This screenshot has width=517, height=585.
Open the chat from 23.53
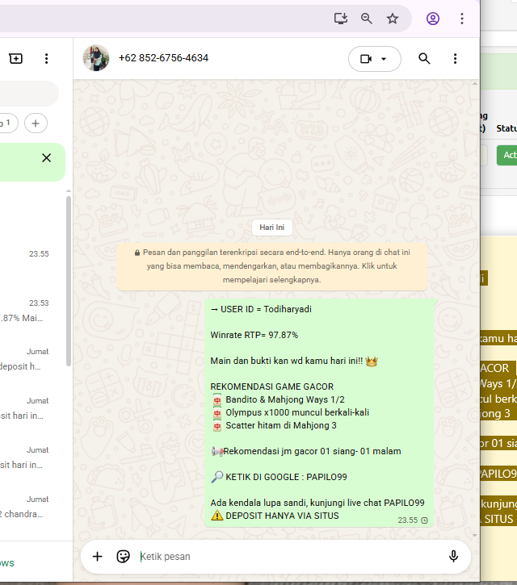pyautogui.click(x=32, y=311)
